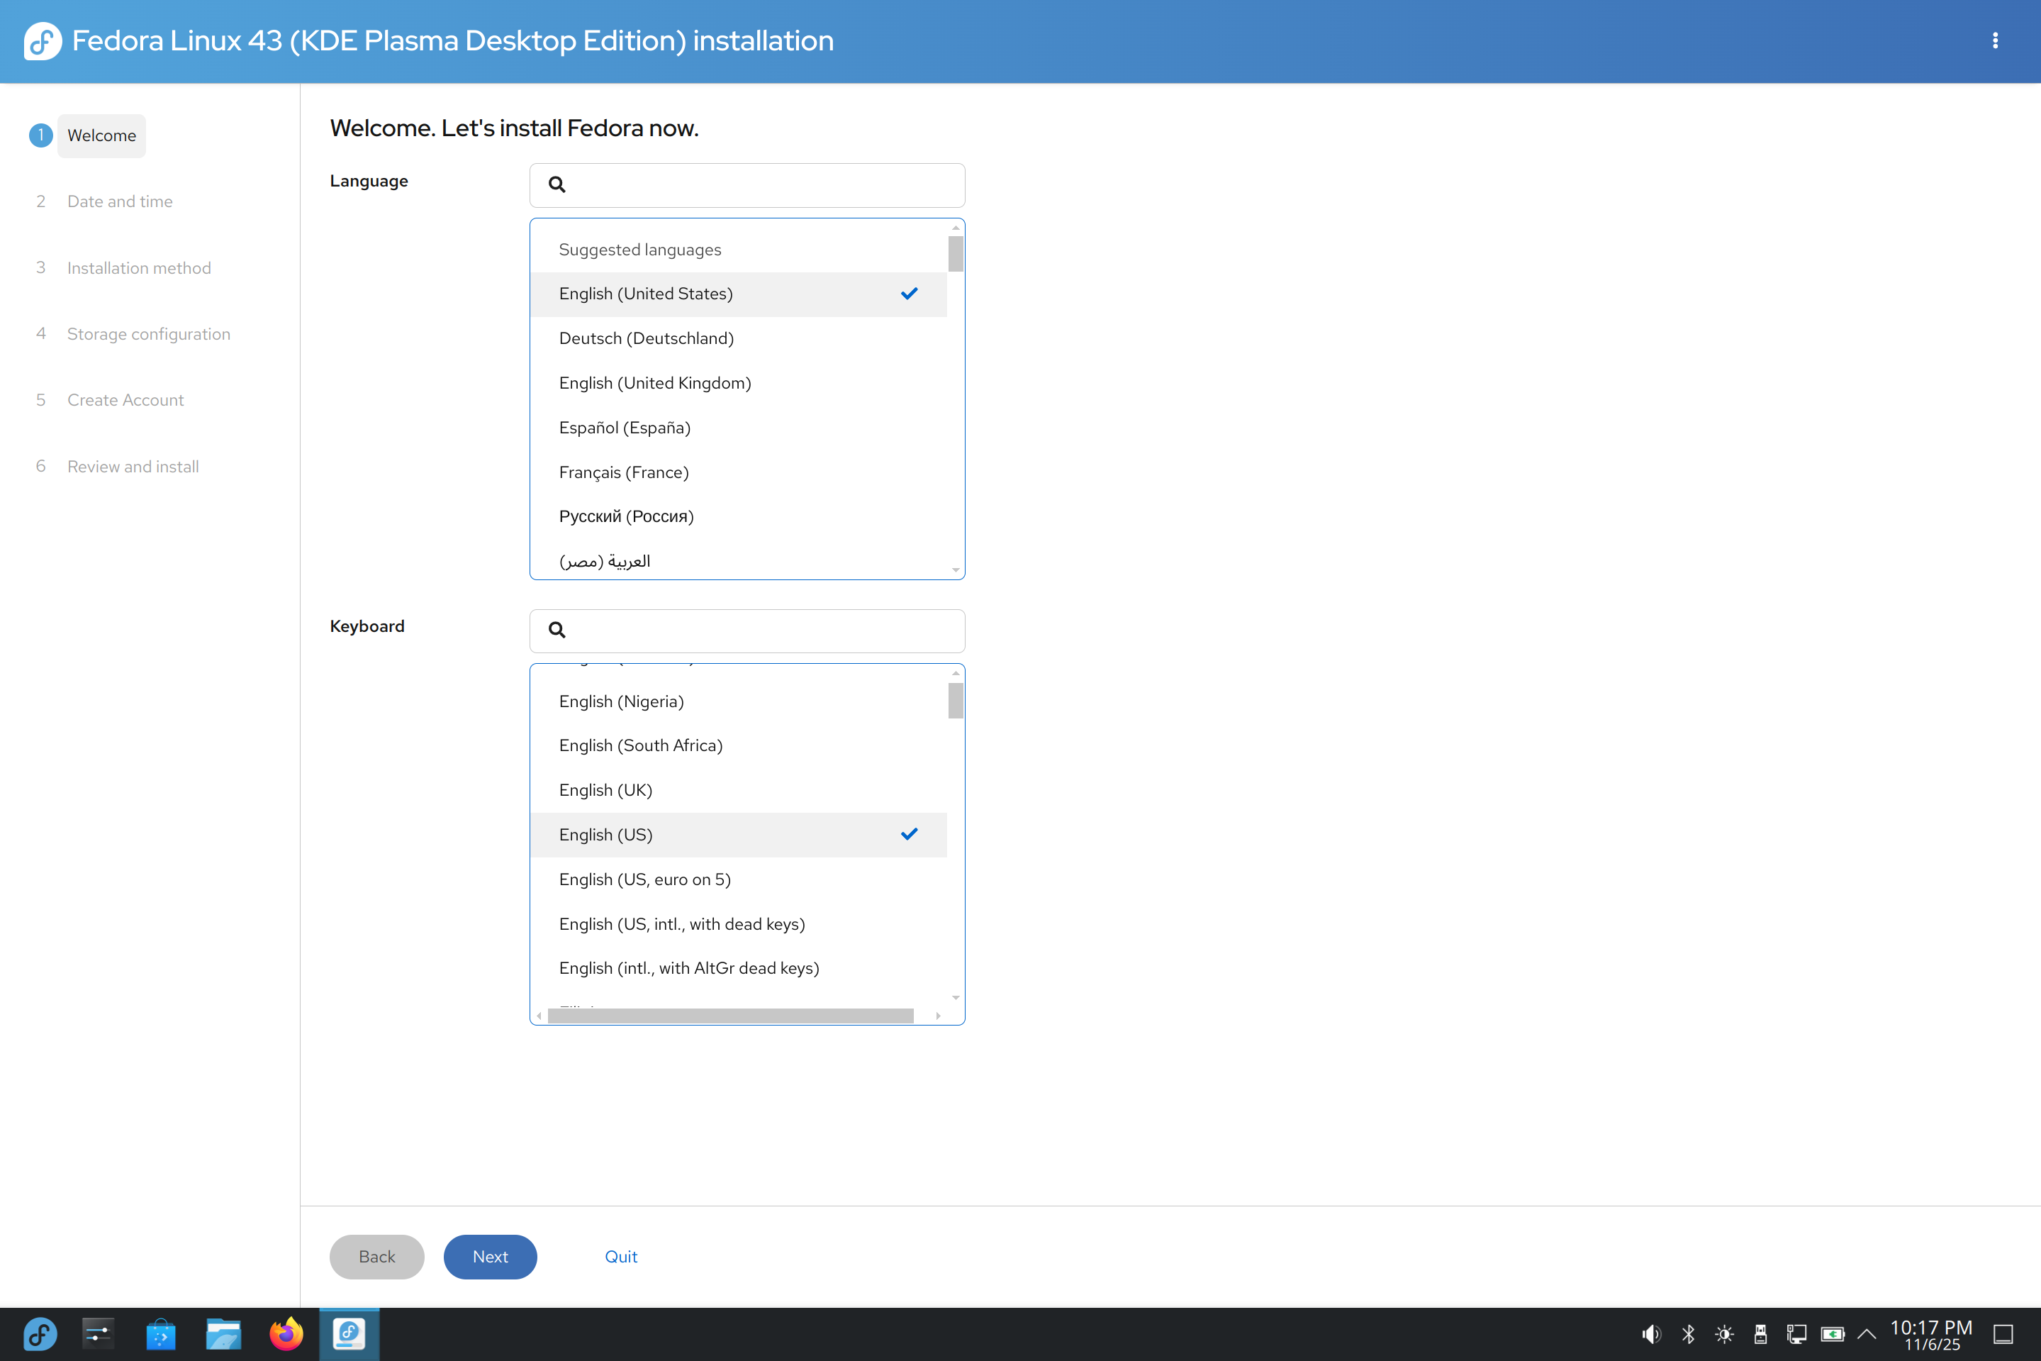The height and width of the screenshot is (1361, 2041).
Task: Click the volume tray icon
Action: [1650, 1334]
